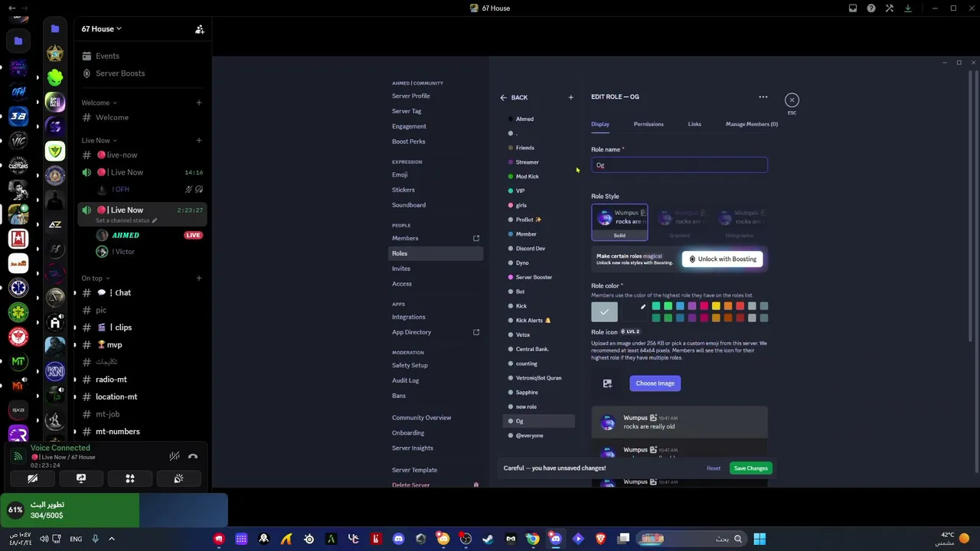
Task: Open the system volume tray icon
Action: [44, 539]
